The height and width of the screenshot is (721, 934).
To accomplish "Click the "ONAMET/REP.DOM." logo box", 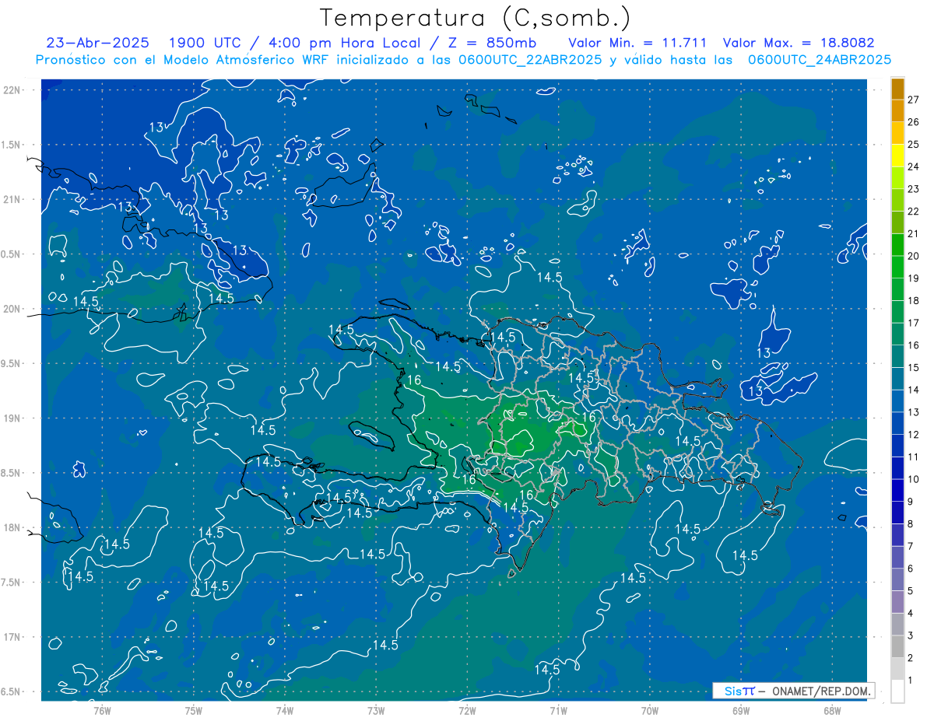I will [x=793, y=691].
